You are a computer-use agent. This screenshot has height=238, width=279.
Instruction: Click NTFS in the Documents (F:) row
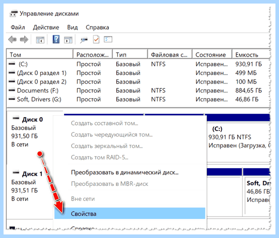[158, 91]
